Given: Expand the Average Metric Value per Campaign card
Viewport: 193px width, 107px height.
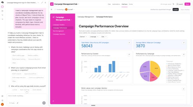Looking at the screenshot, I should pos(184,43).
